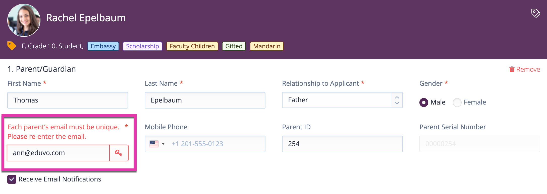This screenshot has height=194, width=547.
Task: Click the First Name field containing Thomas
Action: 68,100
